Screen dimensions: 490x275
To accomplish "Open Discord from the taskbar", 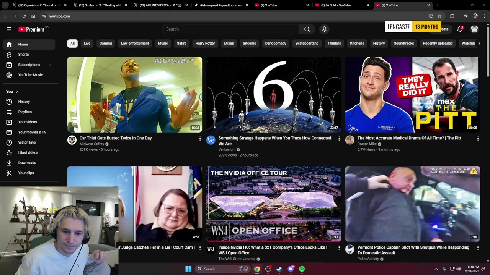I will pos(291,269).
